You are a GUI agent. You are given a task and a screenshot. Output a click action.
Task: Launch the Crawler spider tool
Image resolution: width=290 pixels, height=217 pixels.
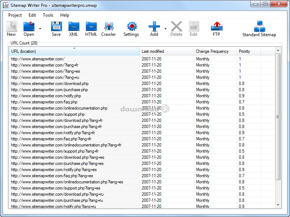(109, 26)
